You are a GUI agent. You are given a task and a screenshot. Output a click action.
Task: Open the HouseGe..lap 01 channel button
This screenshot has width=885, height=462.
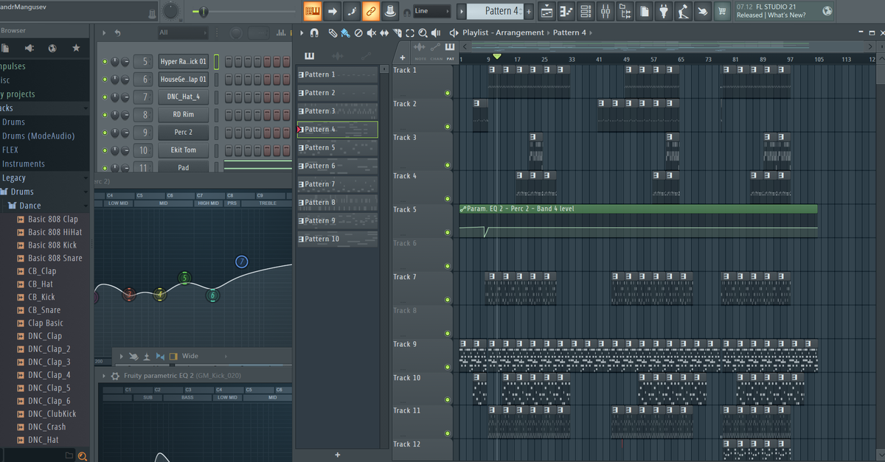184,79
